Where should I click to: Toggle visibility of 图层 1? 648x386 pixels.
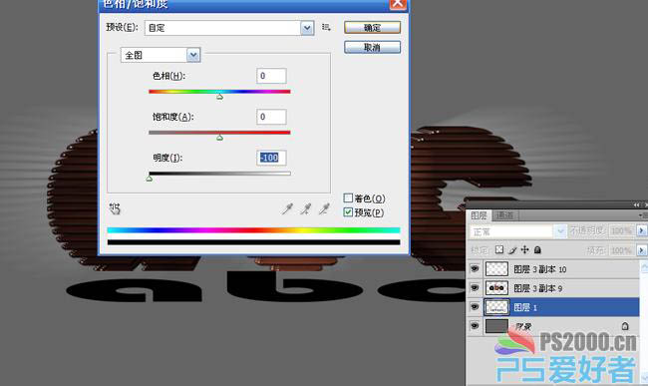475,307
